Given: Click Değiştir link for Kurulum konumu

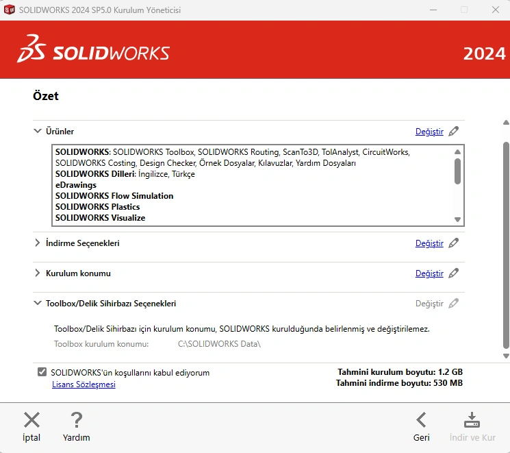Looking at the screenshot, I should [x=429, y=273].
